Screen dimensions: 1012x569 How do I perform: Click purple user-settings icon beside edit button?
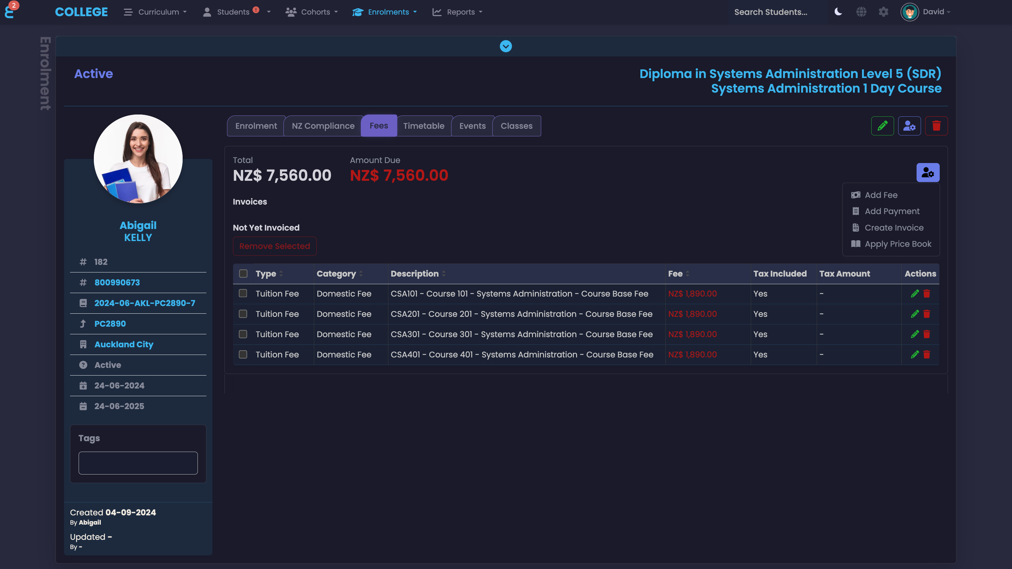pos(909,126)
